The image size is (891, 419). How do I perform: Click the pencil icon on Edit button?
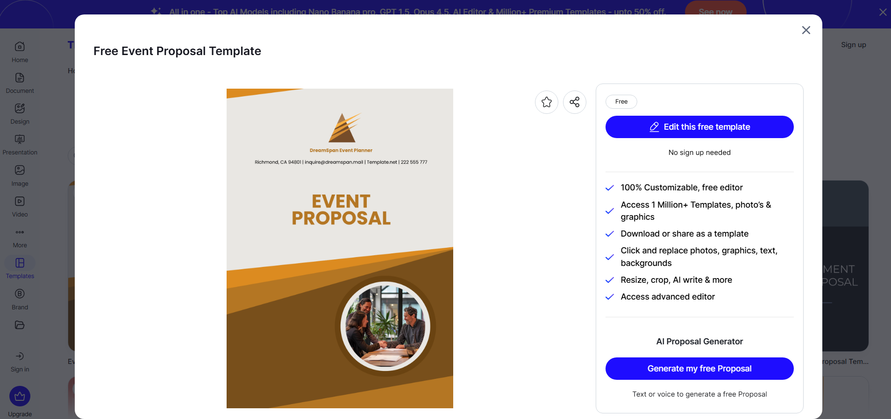click(654, 127)
